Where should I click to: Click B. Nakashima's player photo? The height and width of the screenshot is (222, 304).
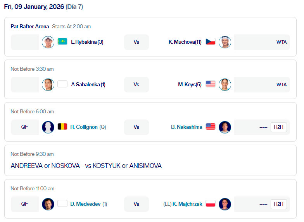[225, 127]
